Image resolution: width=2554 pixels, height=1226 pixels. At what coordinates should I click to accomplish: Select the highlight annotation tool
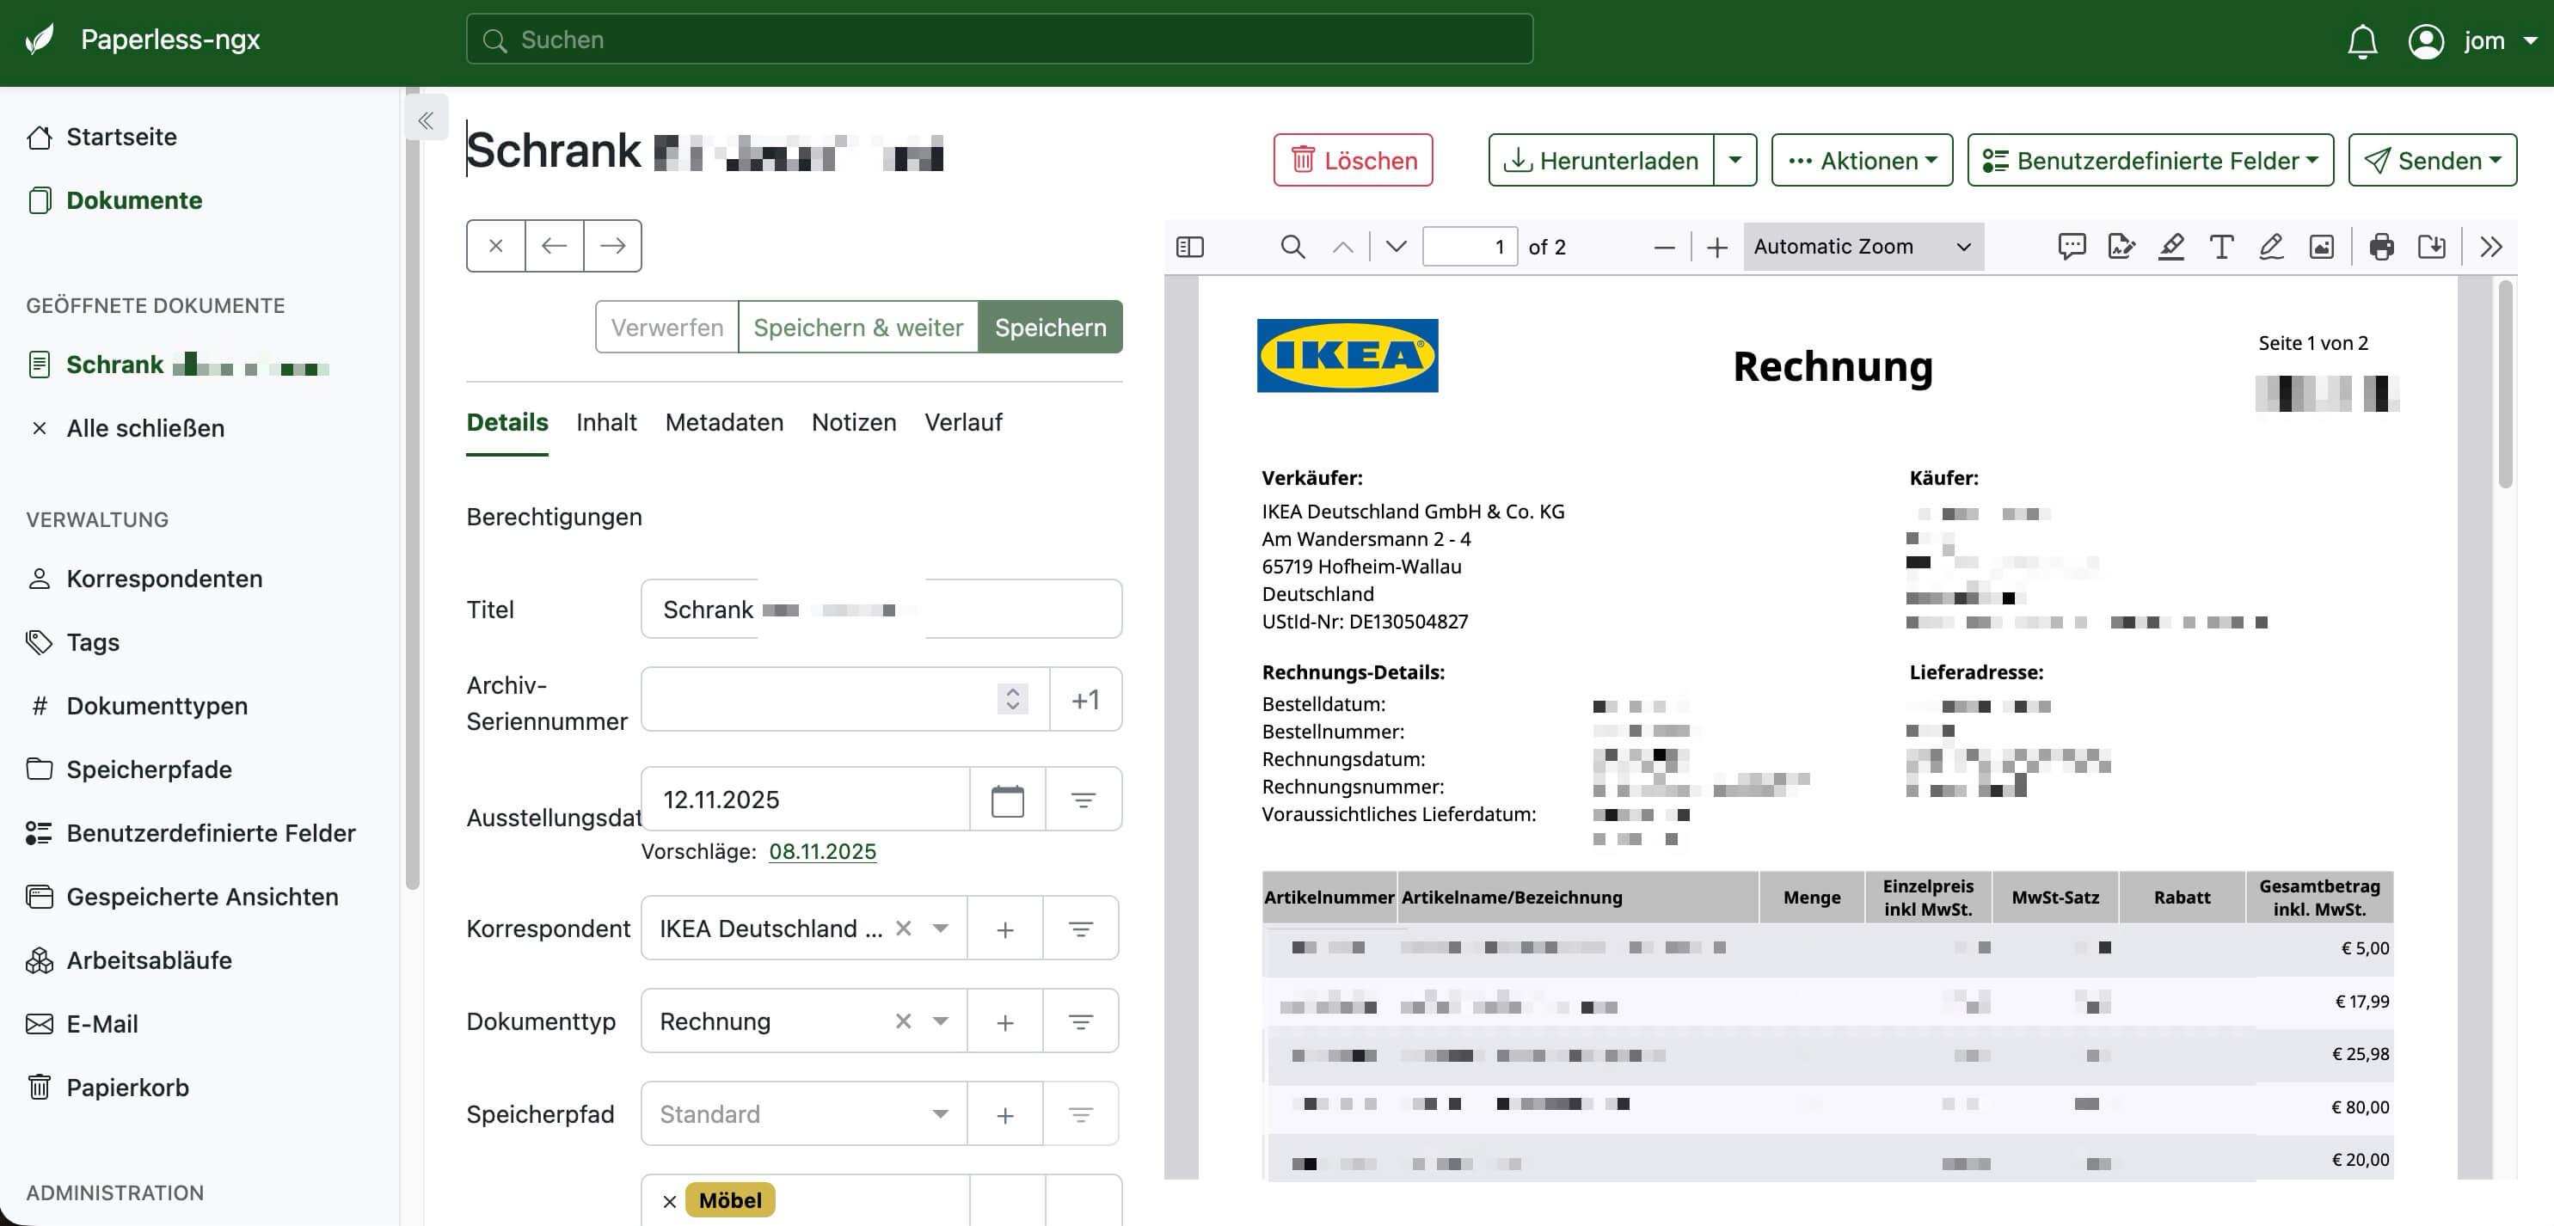[x=2171, y=247]
